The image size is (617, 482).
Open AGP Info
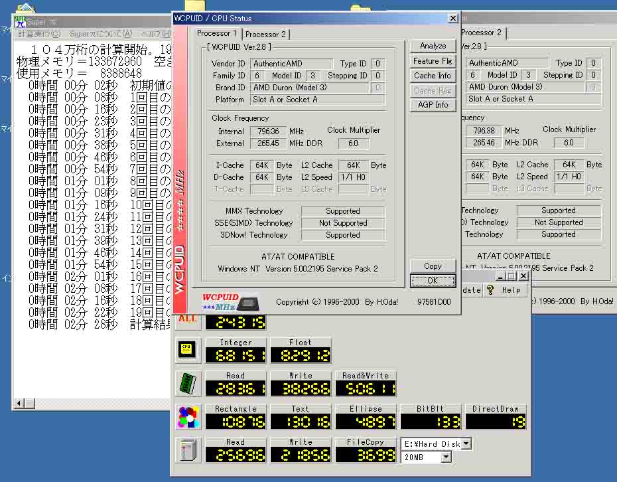tap(433, 105)
